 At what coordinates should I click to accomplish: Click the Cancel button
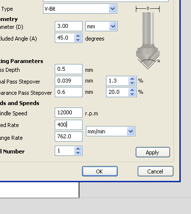[155, 171]
